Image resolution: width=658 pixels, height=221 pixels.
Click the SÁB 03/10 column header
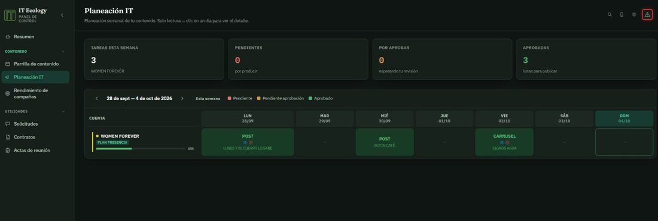(x=564, y=119)
